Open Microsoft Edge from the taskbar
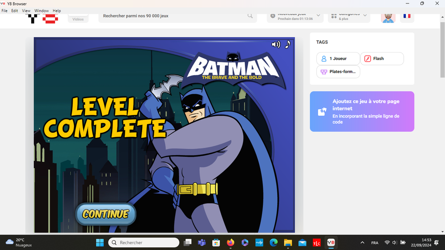This screenshot has width=445, height=250. 273,243
